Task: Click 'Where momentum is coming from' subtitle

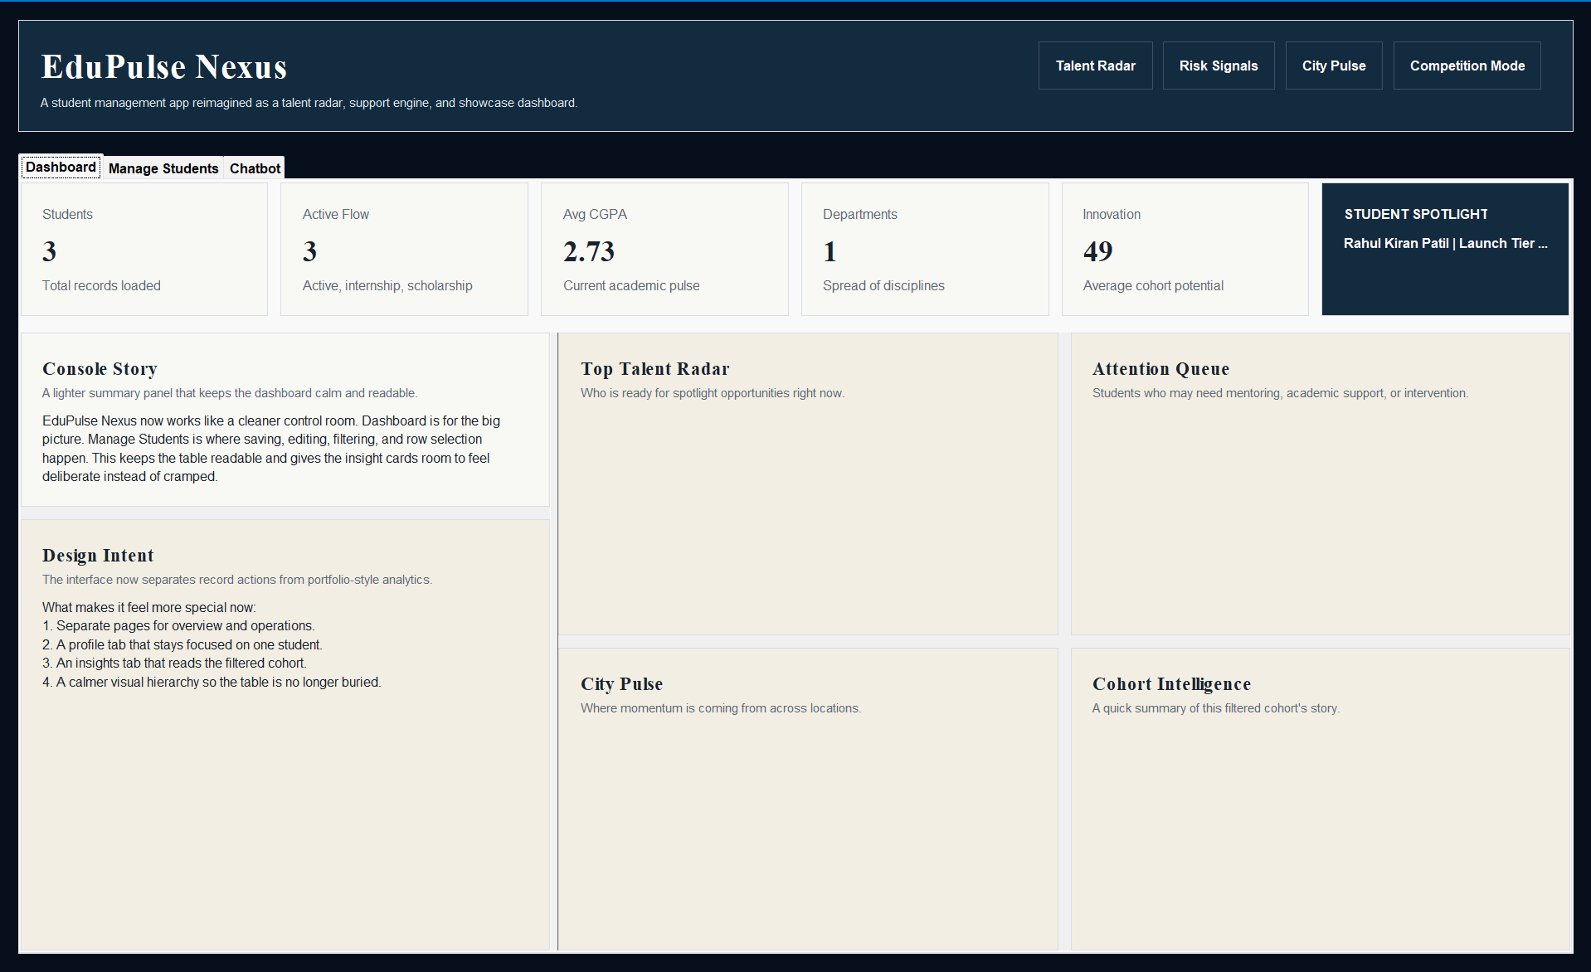Action: tap(721, 708)
